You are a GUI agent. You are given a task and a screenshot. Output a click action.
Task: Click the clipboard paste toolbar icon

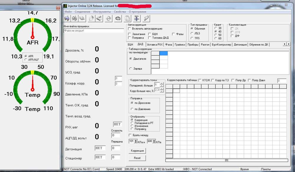tap(127, 19)
